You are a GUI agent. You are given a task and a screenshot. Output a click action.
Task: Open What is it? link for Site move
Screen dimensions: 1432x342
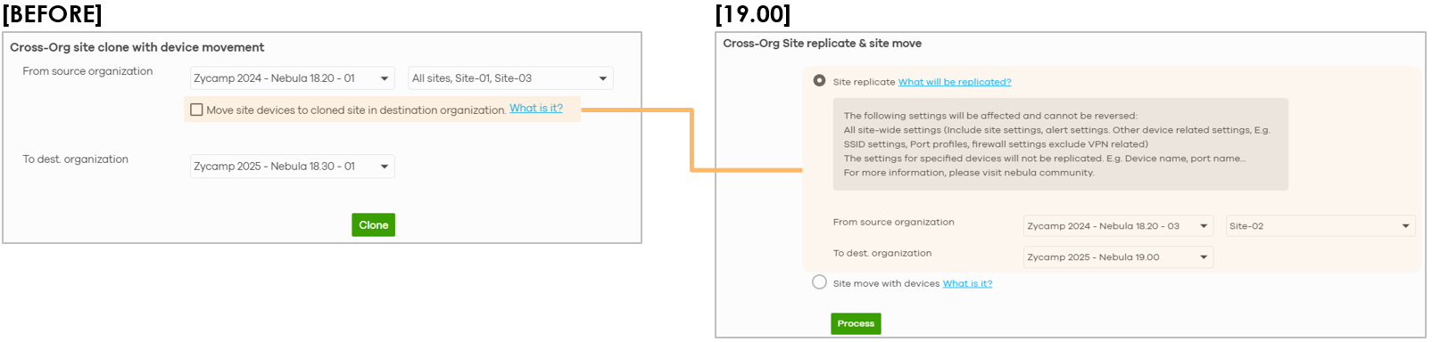click(x=967, y=283)
